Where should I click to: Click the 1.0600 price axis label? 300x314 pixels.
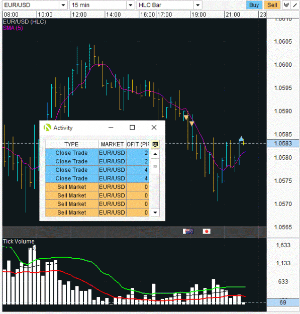click(x=283, y=65)
